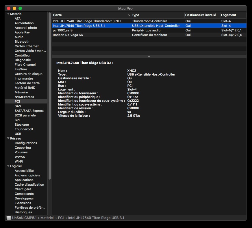The width and height of the screenshot is (252, 228).
Task: Select Historiques in sidebar
Action: pos(23,212)
